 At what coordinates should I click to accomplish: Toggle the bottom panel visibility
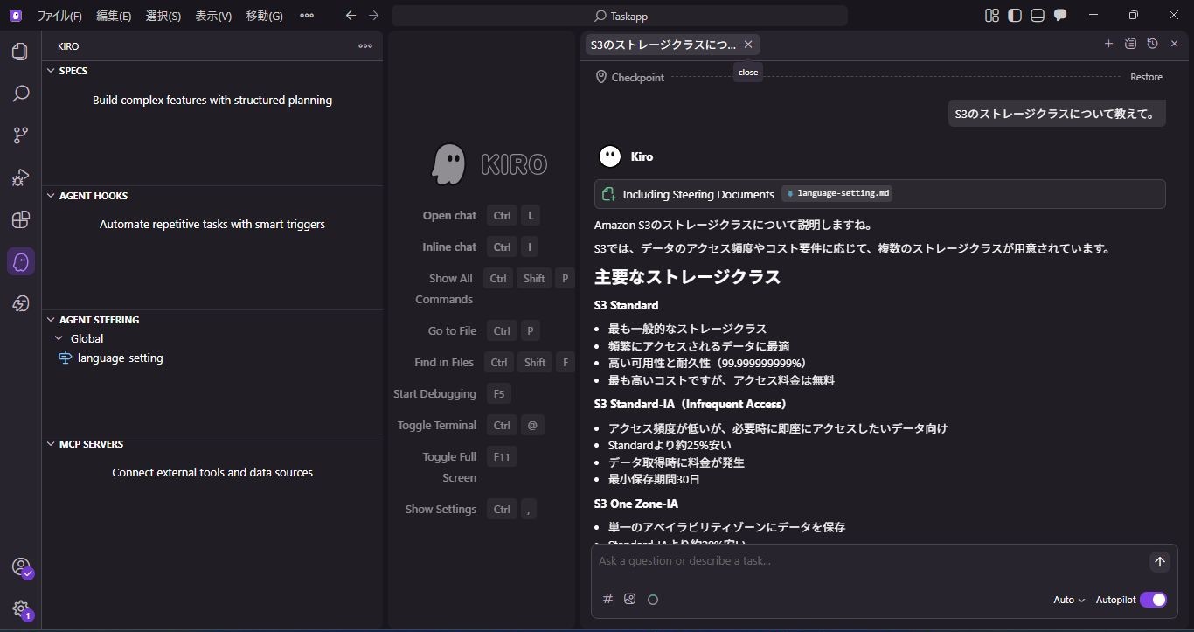coord(1037,15)
